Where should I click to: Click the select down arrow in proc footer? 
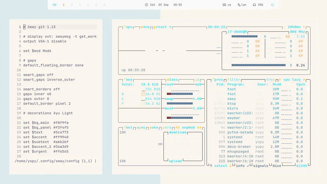[x=230, y=166]
